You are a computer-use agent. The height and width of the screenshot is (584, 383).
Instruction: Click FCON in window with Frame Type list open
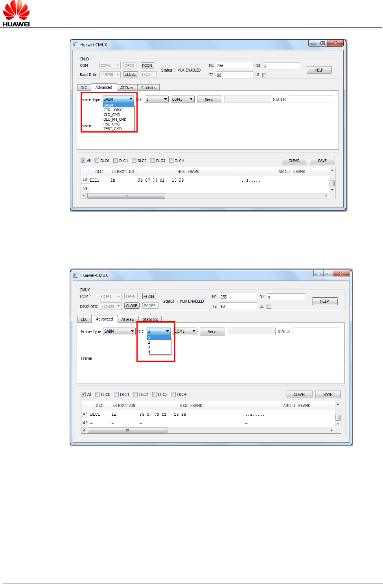[x=147, y=66]
